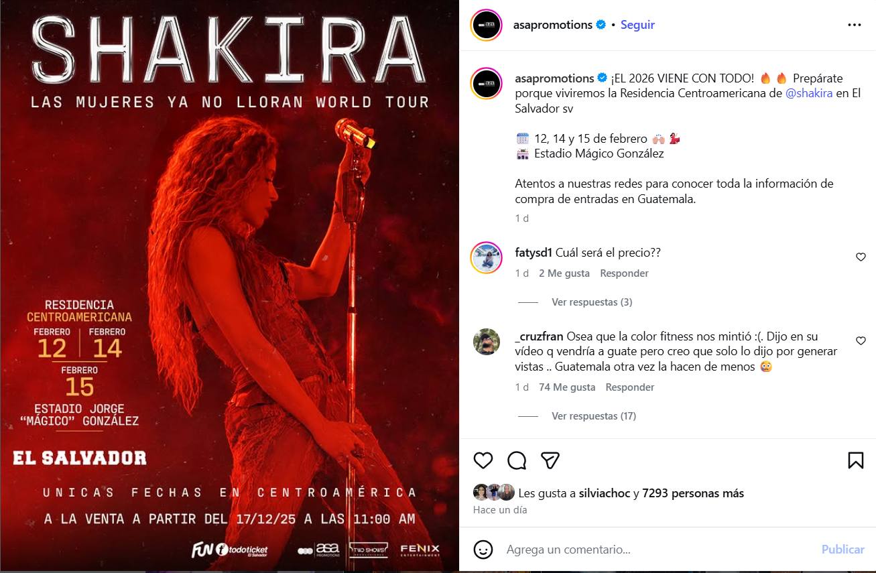Screen dimensions: 876x573
Task: Reply to fatysd1's comment with Responder
Action: [624, 273]
